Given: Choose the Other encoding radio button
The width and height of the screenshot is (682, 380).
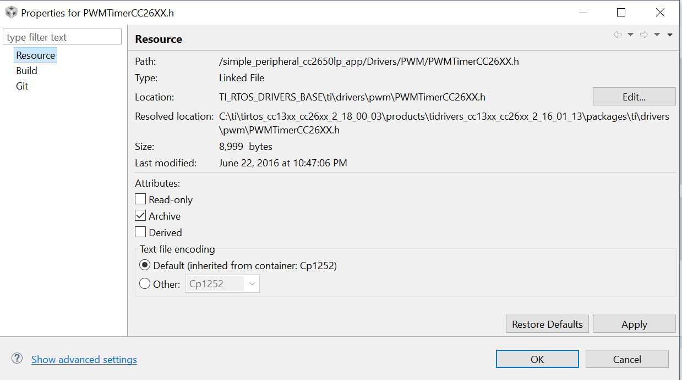Looking at the screenshot, I should click(145, 284).
